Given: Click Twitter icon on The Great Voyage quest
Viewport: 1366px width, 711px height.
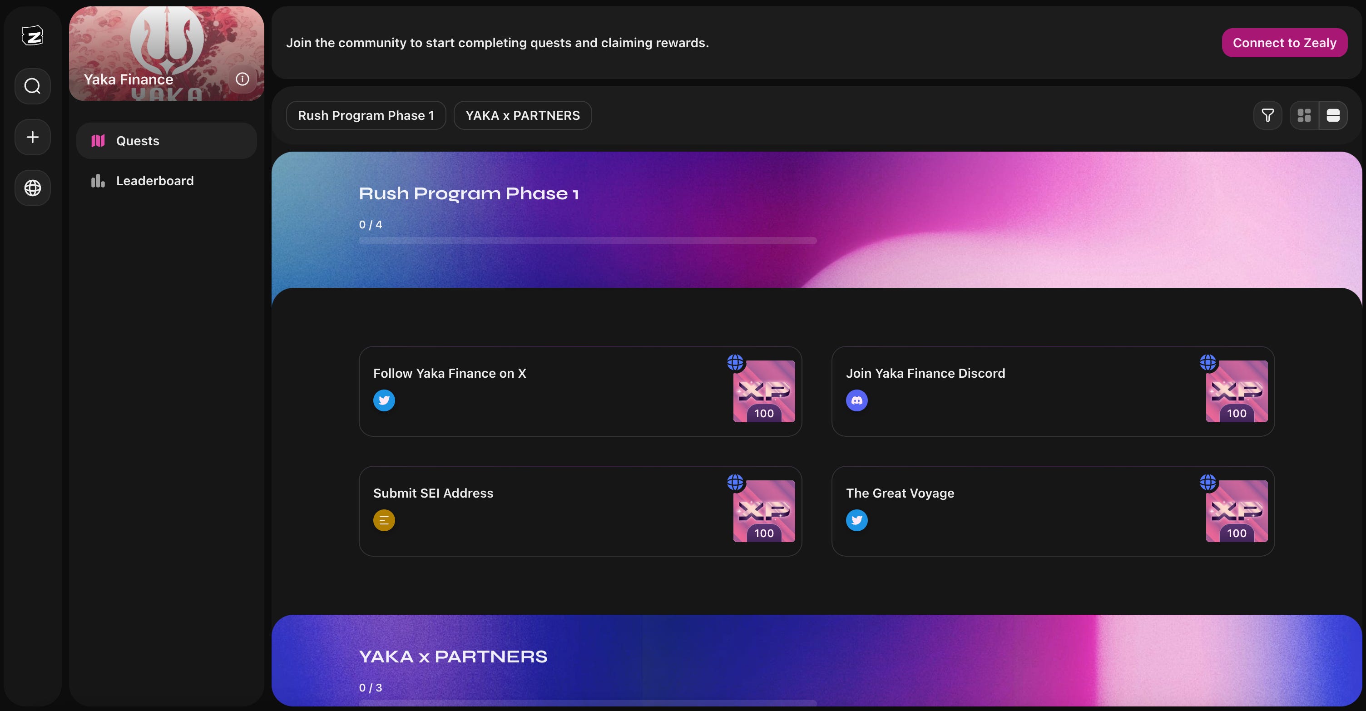Looking at the screenshot, I should [x=857, y=520].
